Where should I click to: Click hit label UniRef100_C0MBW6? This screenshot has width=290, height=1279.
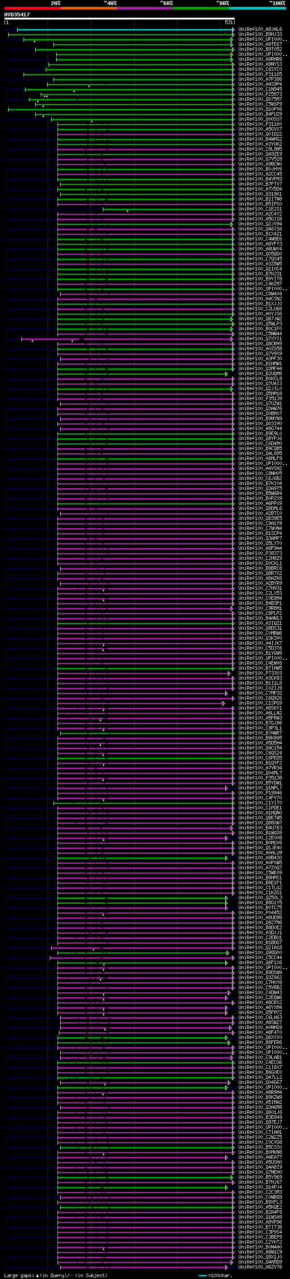(x=260, y=633)
